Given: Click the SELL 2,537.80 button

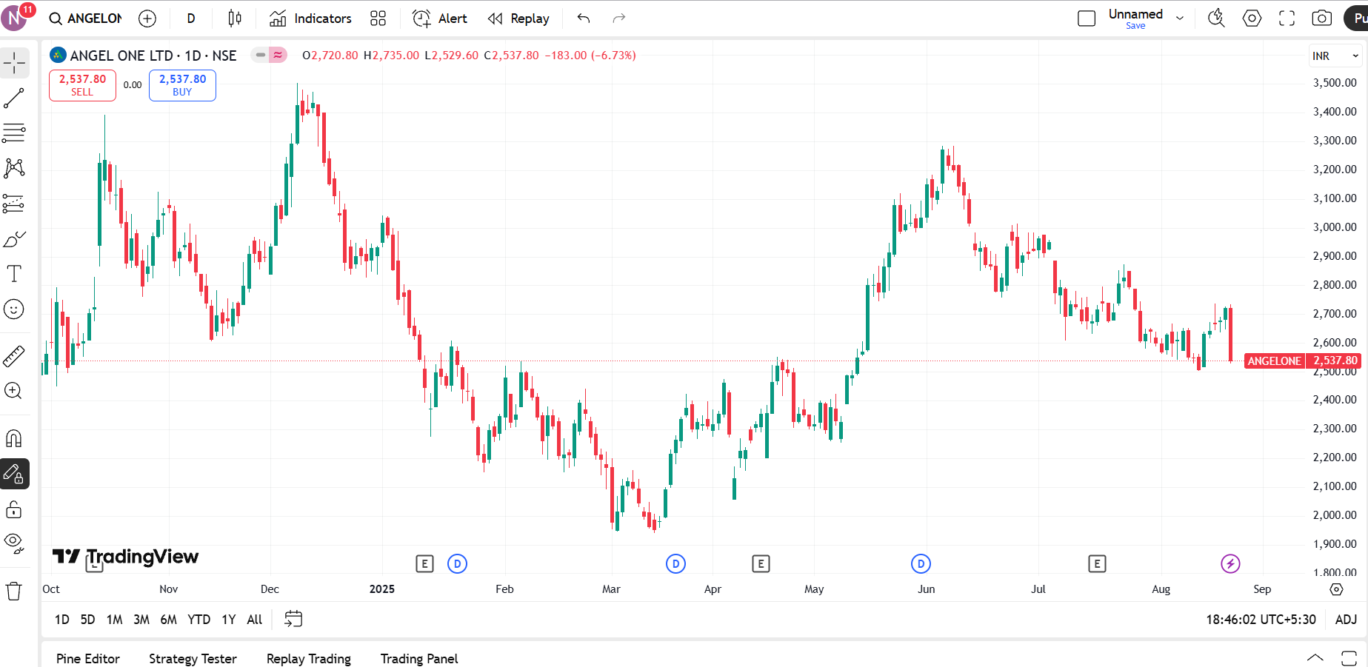Looking at the screenshot, I should (82, 85).
